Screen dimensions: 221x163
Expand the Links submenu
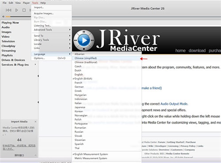(51, 48)
